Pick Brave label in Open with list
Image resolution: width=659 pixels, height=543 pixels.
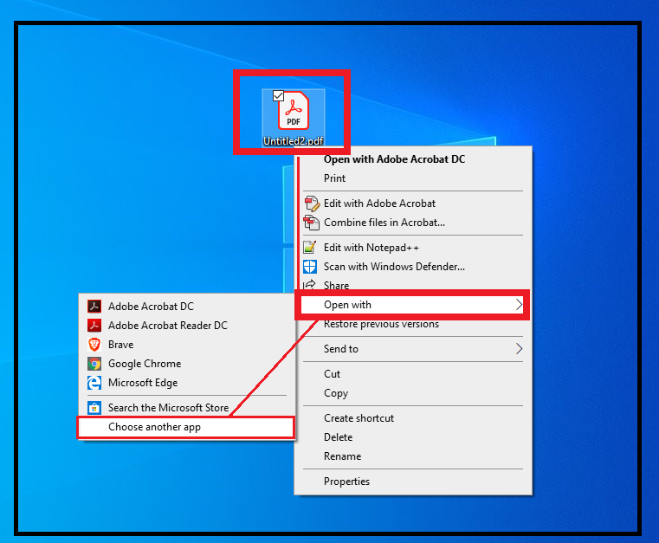point(120,345)
